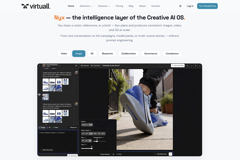Open the Pricing nav link
Viewport: 240px width, 160px height.
pyautogui.click(x=119, y=6)
